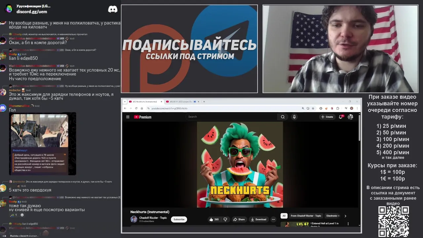
Task: Go forward in the browser
Action: [131, 108]
